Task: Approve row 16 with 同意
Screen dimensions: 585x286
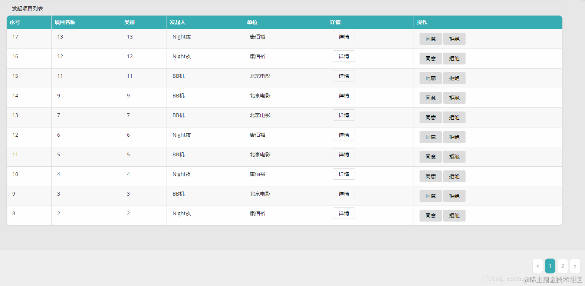Action: (430, 59)
